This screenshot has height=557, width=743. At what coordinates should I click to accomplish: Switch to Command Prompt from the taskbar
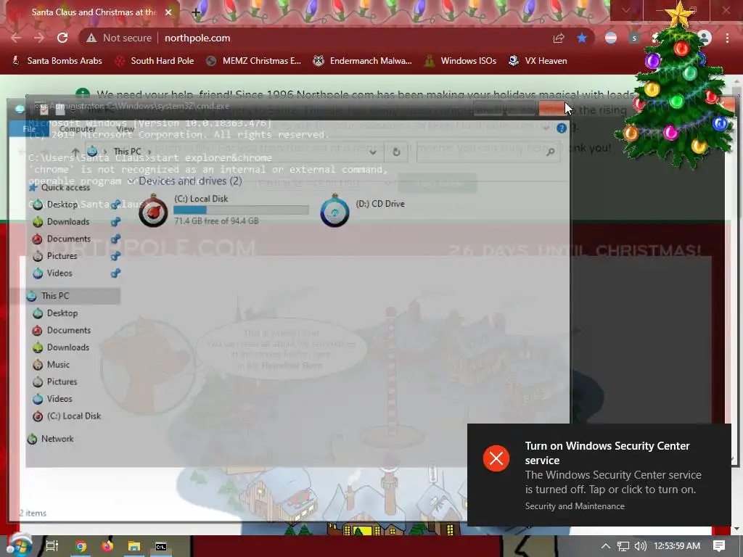(x=160, y=546)
